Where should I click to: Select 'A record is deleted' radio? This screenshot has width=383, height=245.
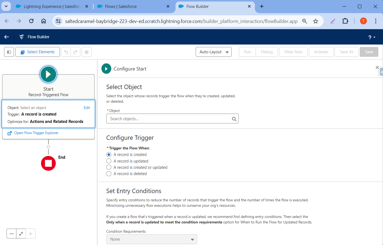tap(109, 174)
